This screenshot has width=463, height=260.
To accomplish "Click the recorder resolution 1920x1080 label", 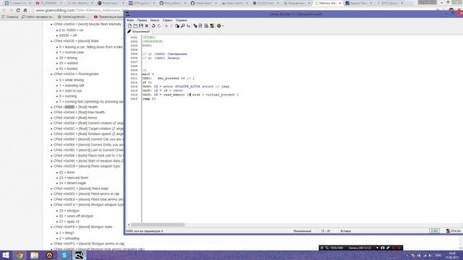I will tap(336, 248).
